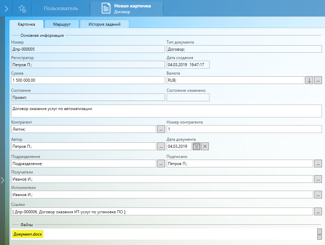
Task: Click into the Сумма input field
Action: [x=88, y=80]
